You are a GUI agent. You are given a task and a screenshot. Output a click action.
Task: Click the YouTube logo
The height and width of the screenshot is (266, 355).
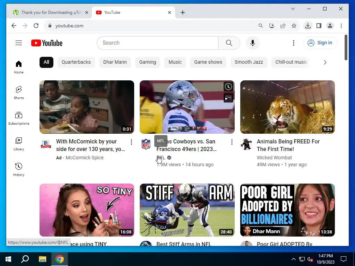[x=47, y=43]
